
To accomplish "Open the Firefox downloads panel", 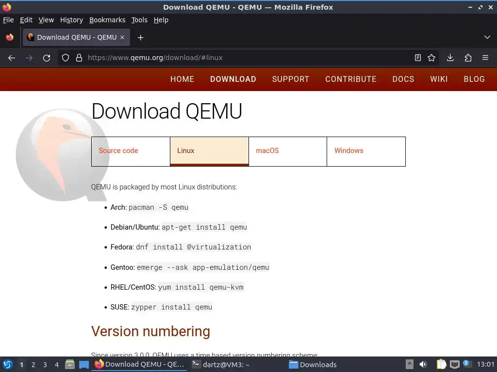I will 450,58.
